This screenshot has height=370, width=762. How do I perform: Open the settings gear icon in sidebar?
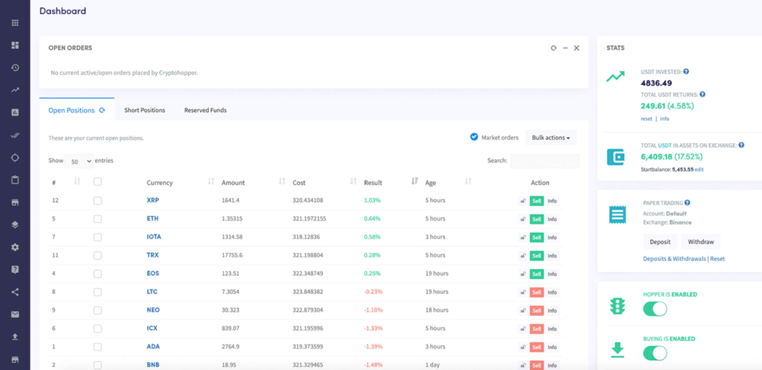click(x=15, y=247)
